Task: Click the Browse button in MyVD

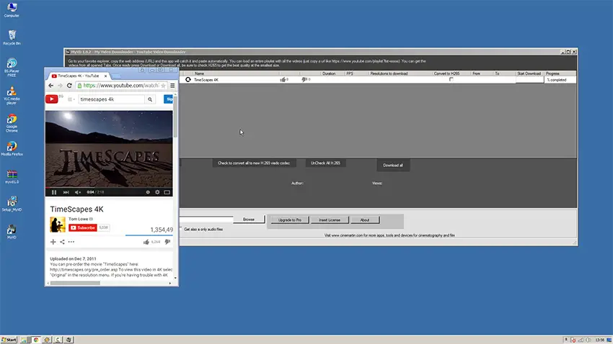Action: [x=249, y=219]
